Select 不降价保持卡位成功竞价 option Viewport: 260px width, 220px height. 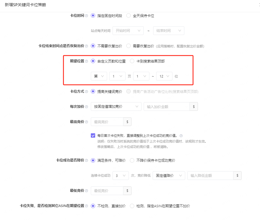point(132,160)
